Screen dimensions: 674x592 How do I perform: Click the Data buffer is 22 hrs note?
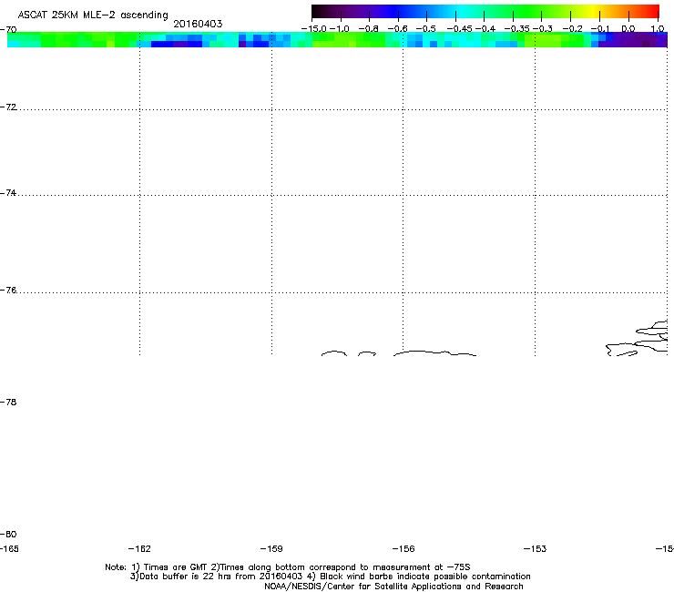point(216,577)
